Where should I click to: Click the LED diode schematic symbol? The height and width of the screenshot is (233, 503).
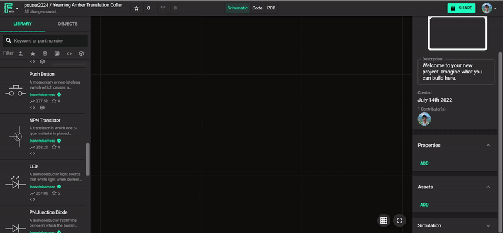(15, 182)
